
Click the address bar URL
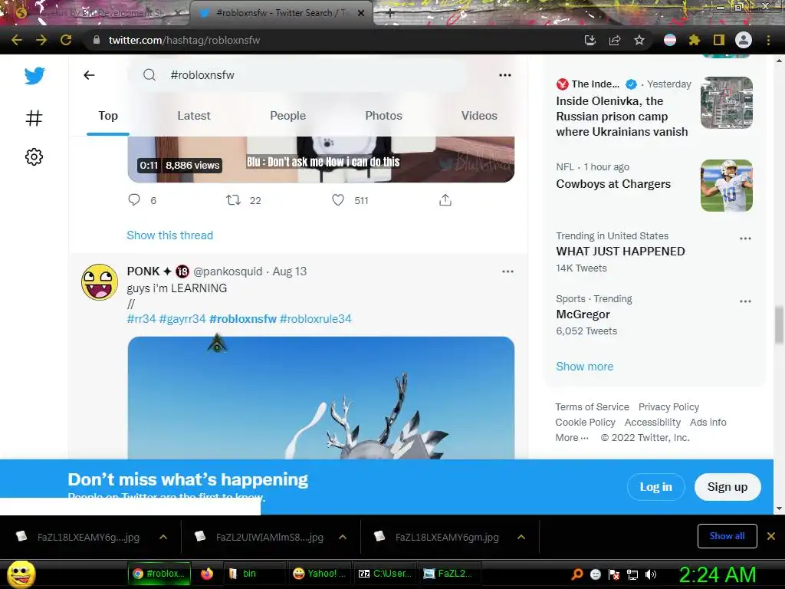tap(184, 40)
